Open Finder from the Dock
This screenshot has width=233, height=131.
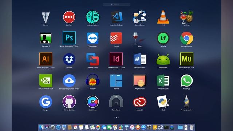tap(41, 127)
